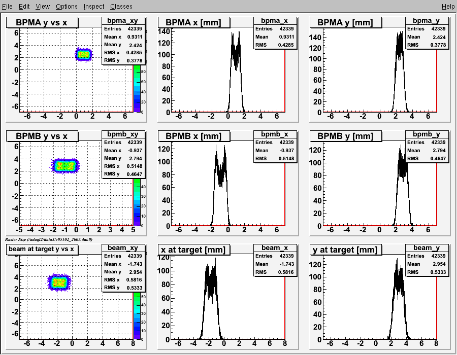Open the View menu

[43, 6]
